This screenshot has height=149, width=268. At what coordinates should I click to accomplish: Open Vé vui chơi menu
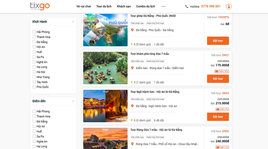(83, 6)
